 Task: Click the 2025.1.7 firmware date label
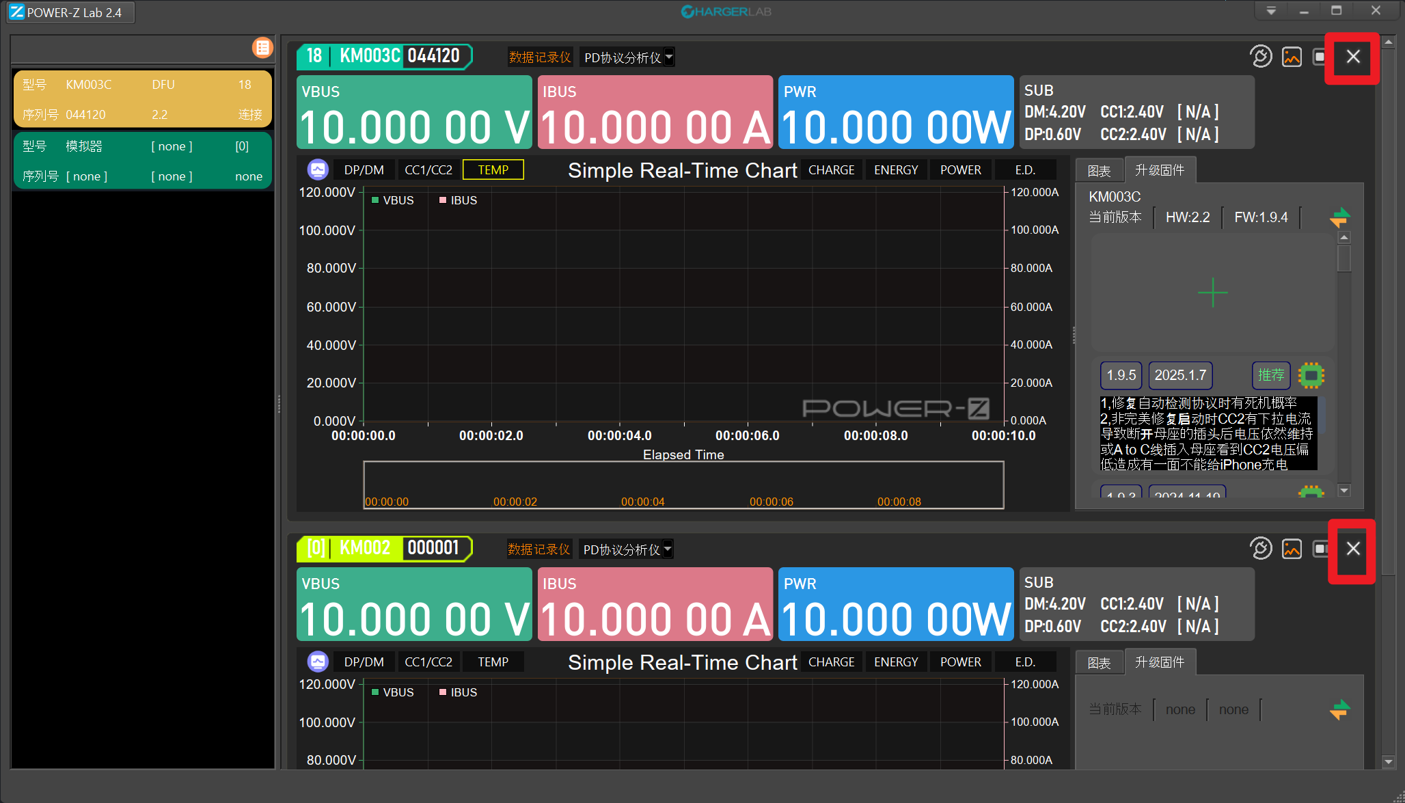click(1180, 375)
